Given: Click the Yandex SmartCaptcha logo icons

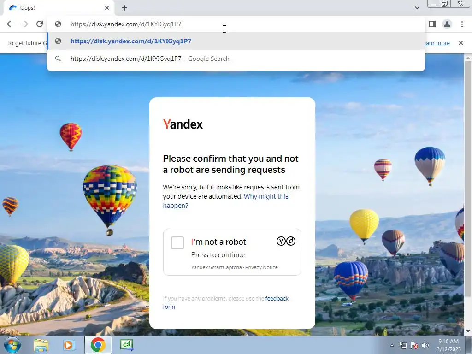Looking at the screenshot, I should click(x=286, y=241).
